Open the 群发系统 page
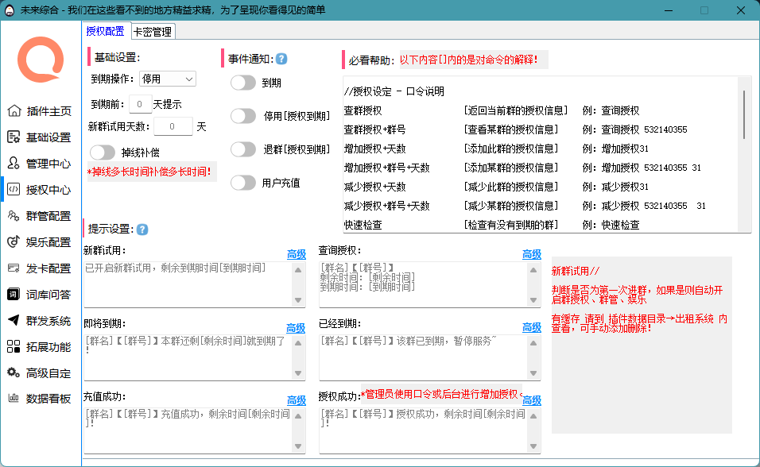The width and height of the screenshot is (760, 467). pos(41,321)
